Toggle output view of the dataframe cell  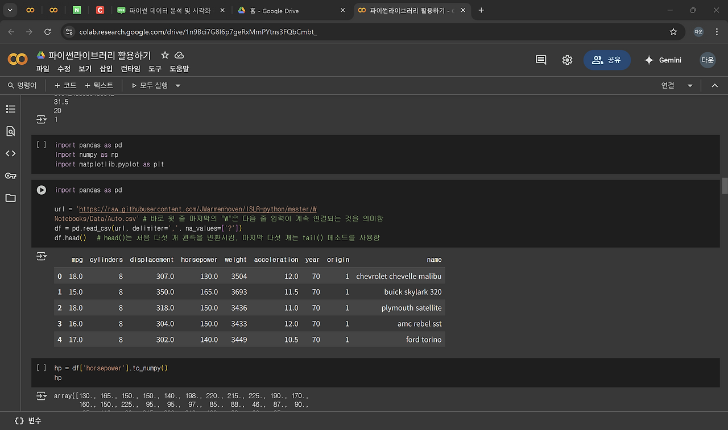pos(42,257)
